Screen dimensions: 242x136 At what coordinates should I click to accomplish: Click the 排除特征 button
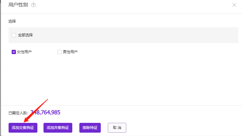click(x=90, y=128)
